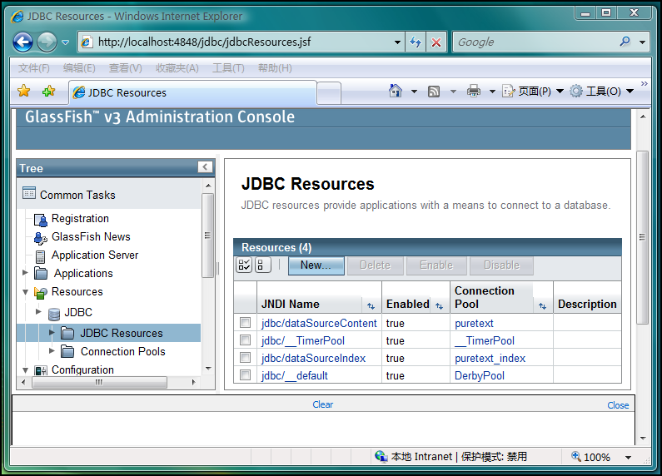Expand the Applications tree node

click(x=25, y=273)
